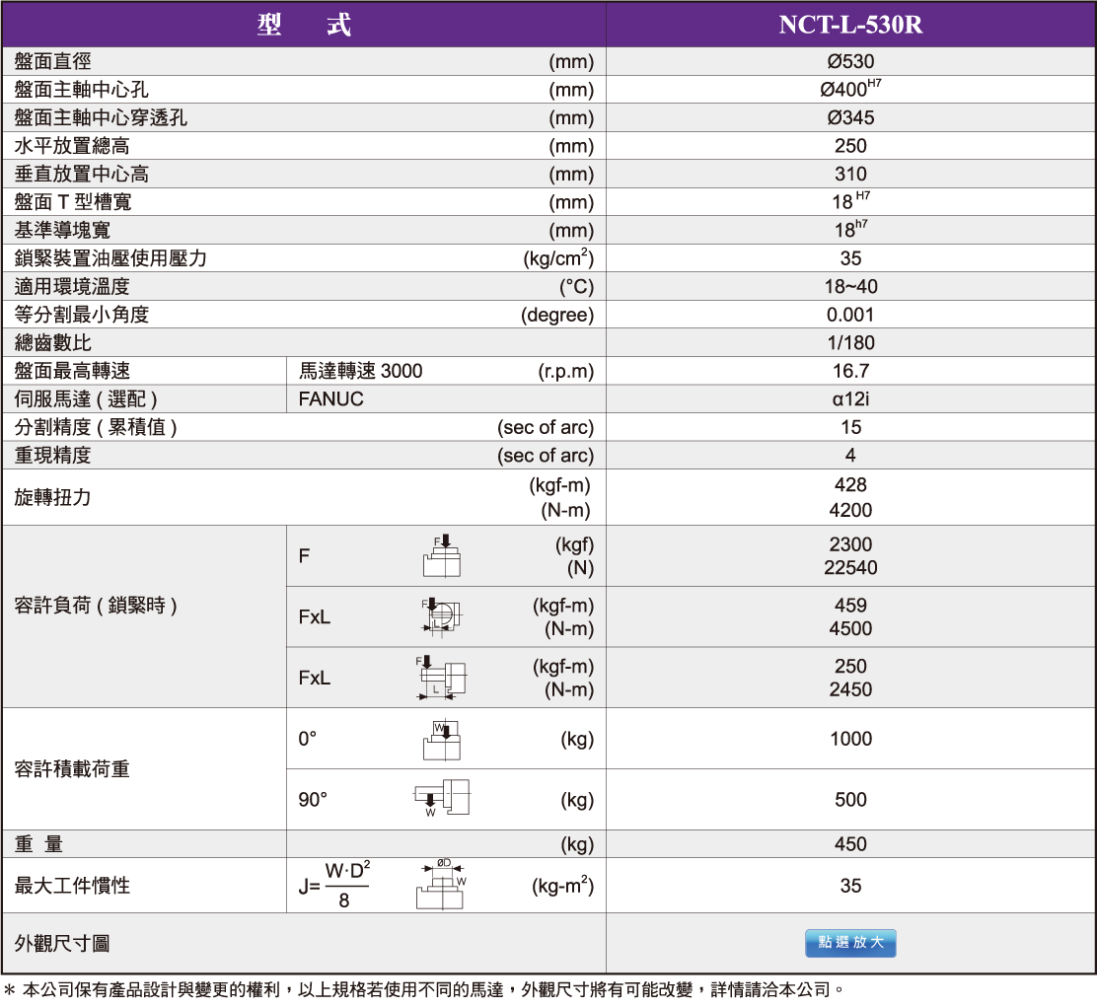Select the 310 vertical center height value
Screen dimensions: 1097x1008
coord(850,174)
